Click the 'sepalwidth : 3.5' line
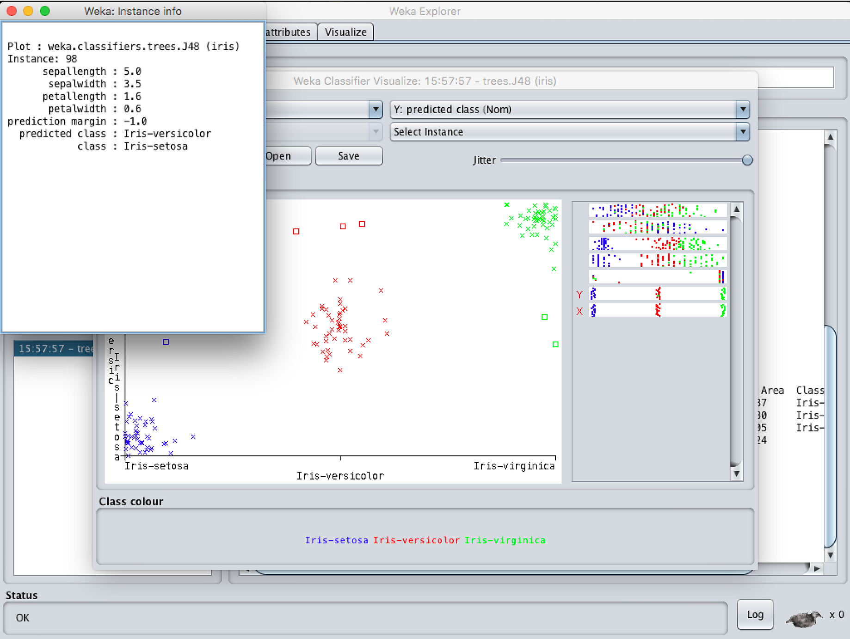The width and height of the screenshot is (850, 639). coord(95,84)
